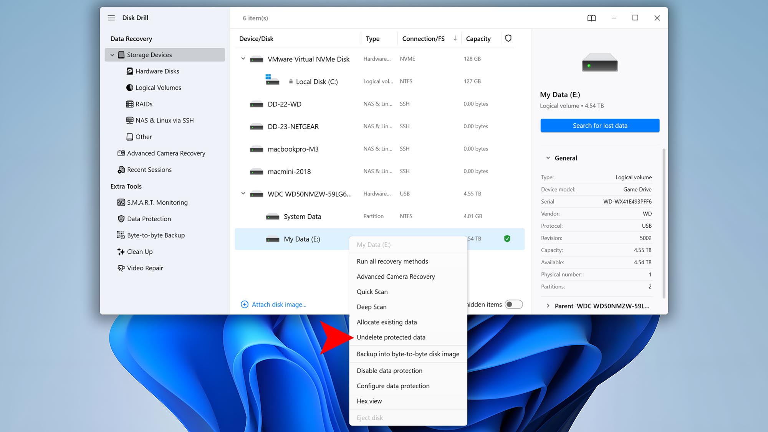Collapse the VMware Virtual NVMe Disk row

coord(243,59)
